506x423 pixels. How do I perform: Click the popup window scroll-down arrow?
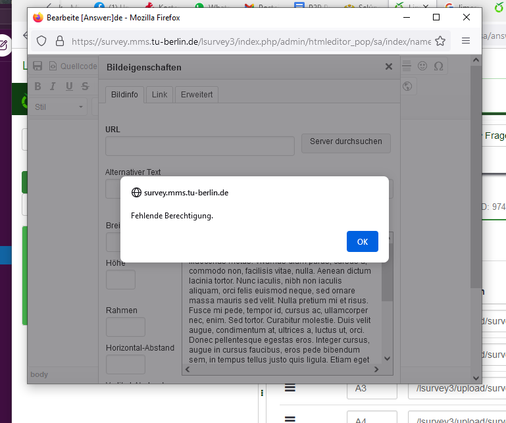[476, 378]
